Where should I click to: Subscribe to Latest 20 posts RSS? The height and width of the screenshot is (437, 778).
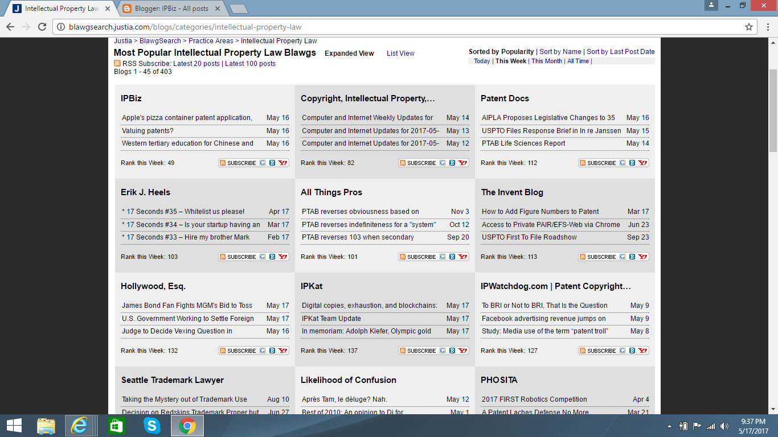(196, 64)
